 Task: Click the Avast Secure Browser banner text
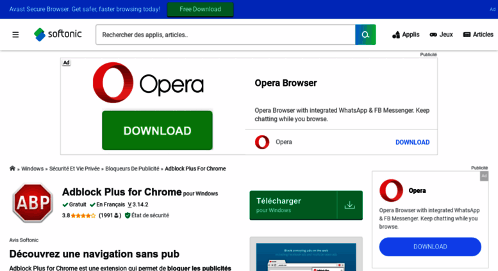85,9
